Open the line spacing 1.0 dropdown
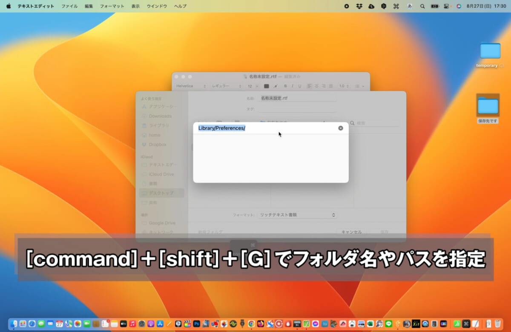This screenshot has width=511, height=332. [x=344, y=86]
